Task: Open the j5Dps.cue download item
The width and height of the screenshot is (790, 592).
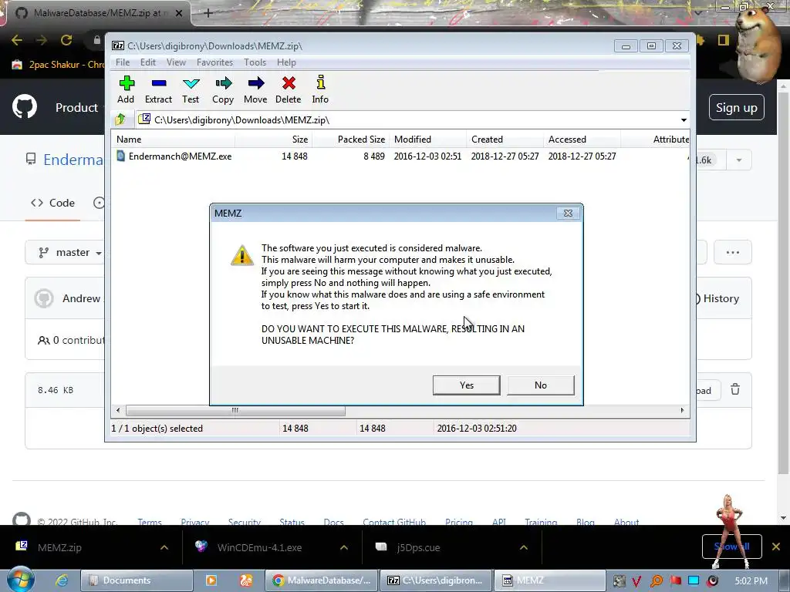Action: click(x=417, y=547)
